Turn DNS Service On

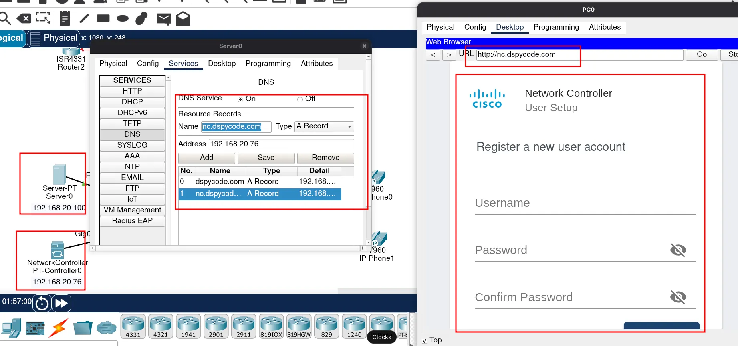click(240, 99)
